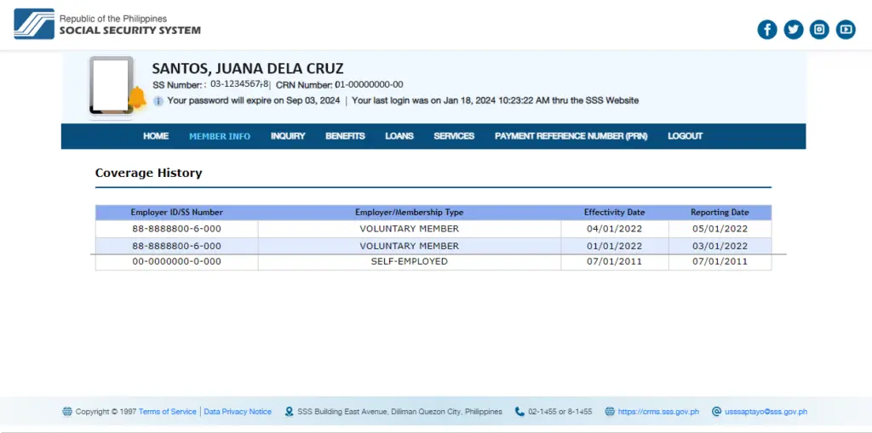
Task: Open the INQUIRY menu
Action: (288, 136)
